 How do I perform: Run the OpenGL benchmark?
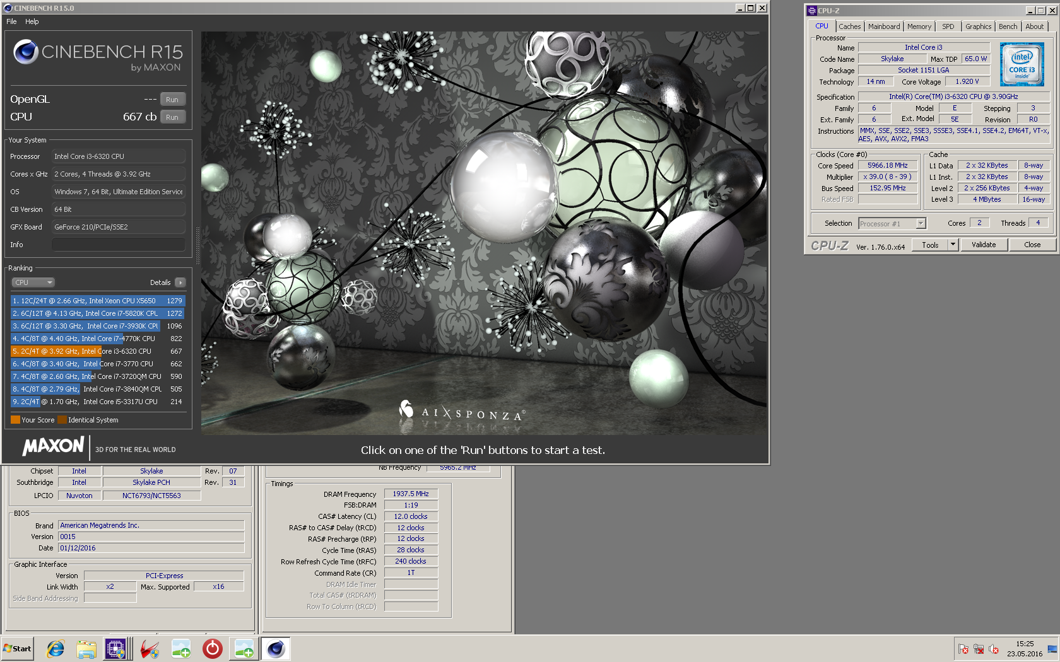172,100
